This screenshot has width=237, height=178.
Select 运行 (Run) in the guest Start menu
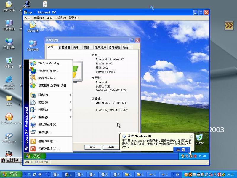tap(51, 132)
